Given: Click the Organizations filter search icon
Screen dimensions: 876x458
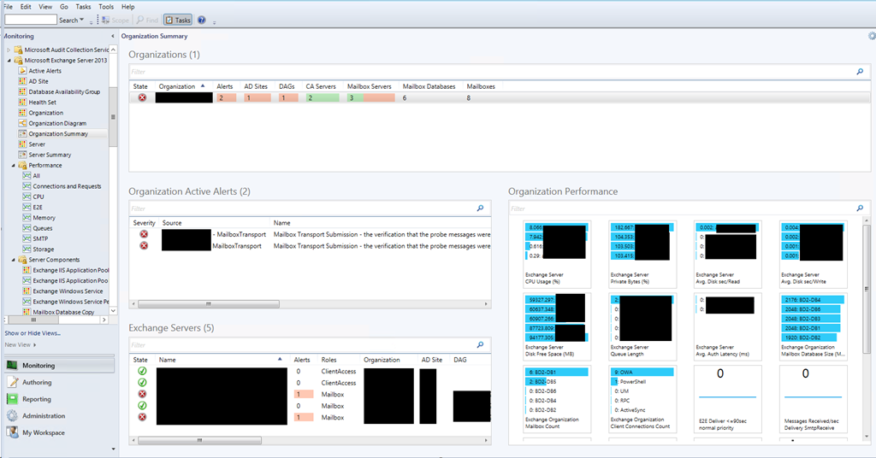Looking at the screenshot, I should (x=860, y=72).
